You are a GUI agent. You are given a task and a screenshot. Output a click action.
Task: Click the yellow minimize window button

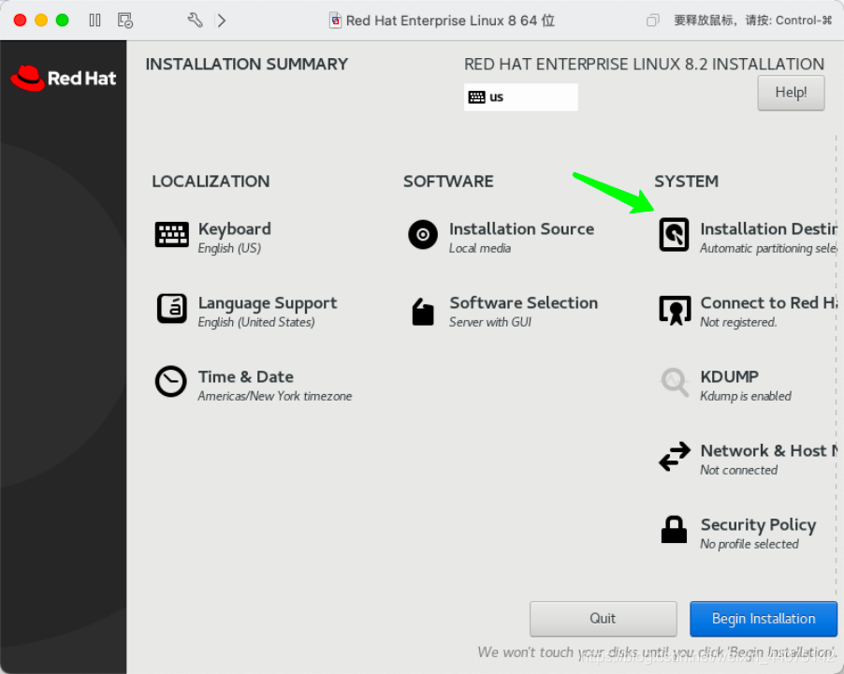[41, 21]
